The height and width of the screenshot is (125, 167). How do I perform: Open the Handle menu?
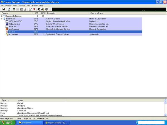[35, 6]
